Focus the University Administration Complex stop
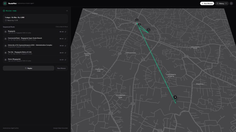The image size is (236, 132). pos(35,46)
